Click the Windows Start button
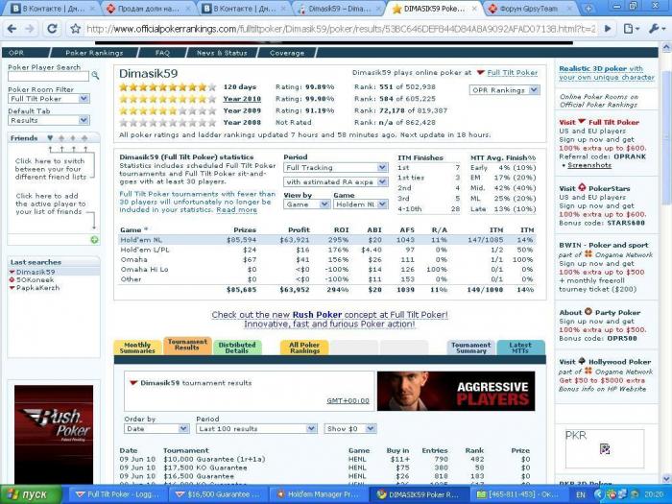The height and width of the screenshot is (504, 672). (x=31, y=494)
